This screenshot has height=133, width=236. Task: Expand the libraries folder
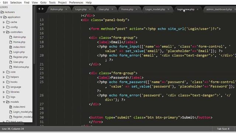pyautogui.click(x=4, y=92)
